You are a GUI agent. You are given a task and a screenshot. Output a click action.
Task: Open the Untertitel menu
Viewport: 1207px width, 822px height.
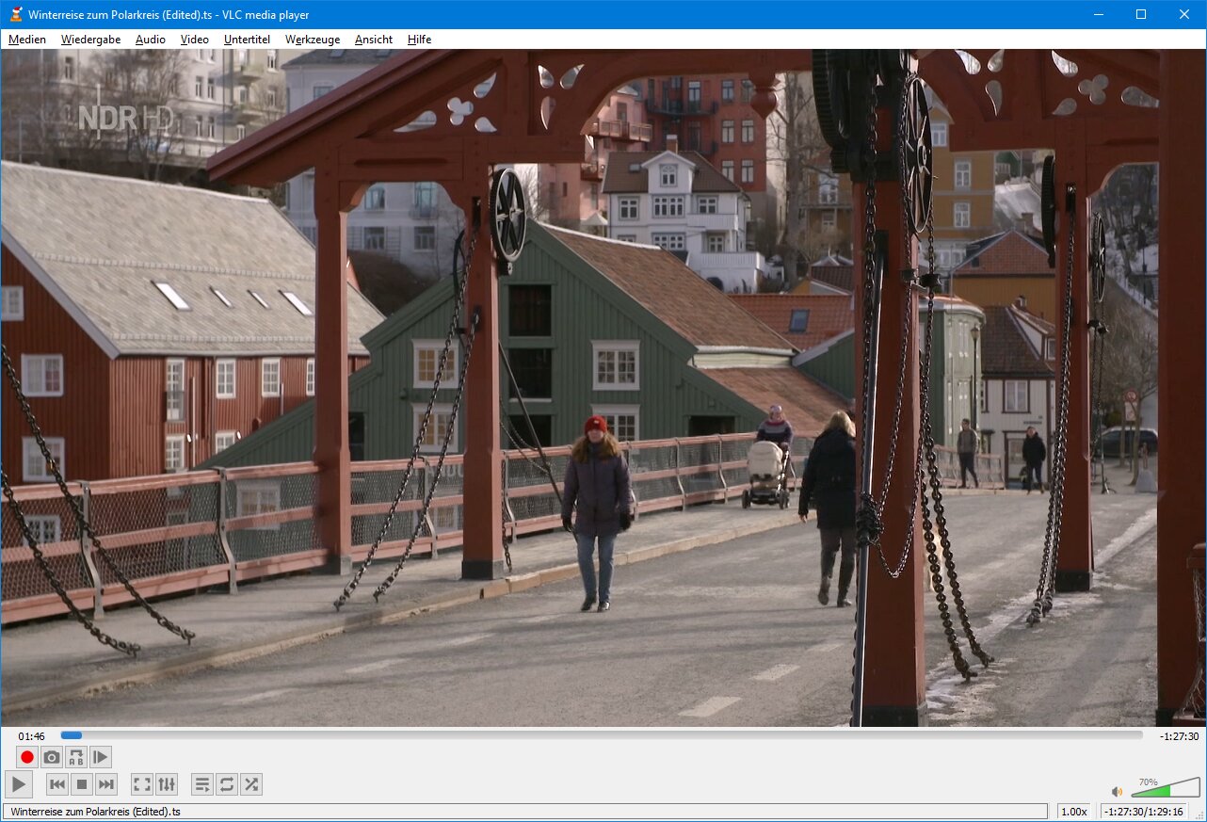[x=247, y=40]
